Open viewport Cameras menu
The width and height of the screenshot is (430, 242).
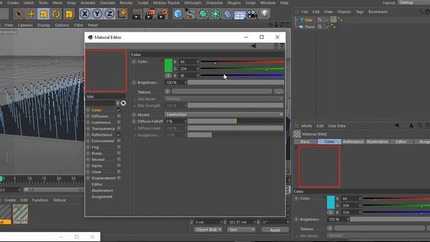[x=26, y=25]
